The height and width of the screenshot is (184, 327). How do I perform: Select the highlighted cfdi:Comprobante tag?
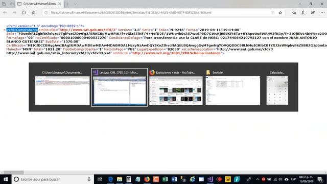(22, 30)
